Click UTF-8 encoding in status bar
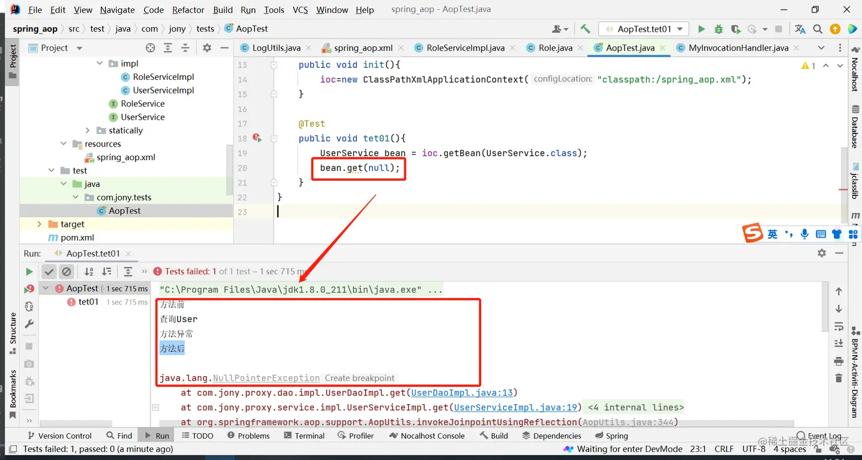Viewport: 862px width, 460px height. [x=754, y=449]
